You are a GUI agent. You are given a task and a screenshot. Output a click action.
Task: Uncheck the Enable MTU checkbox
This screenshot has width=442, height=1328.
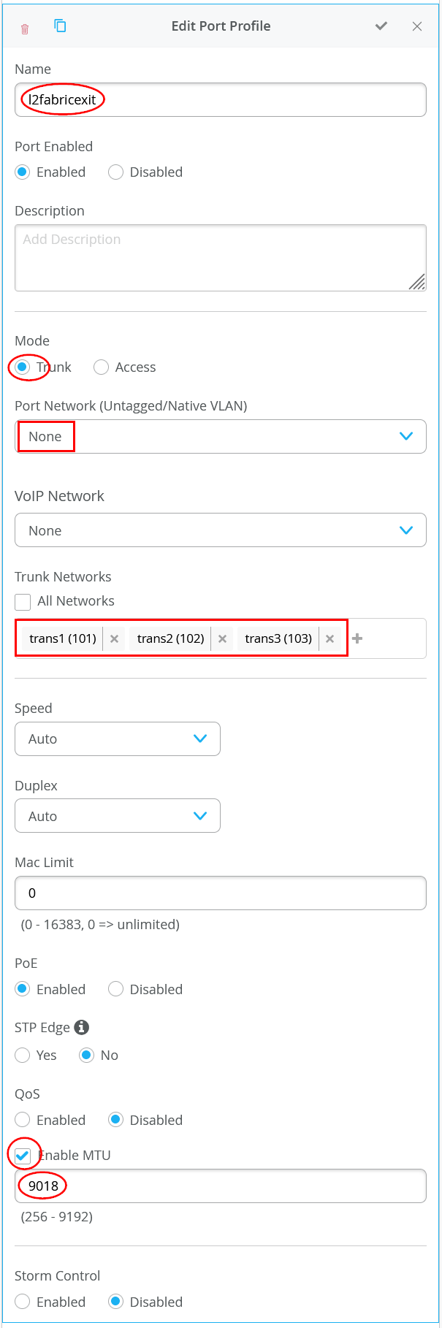[23, 1156]
